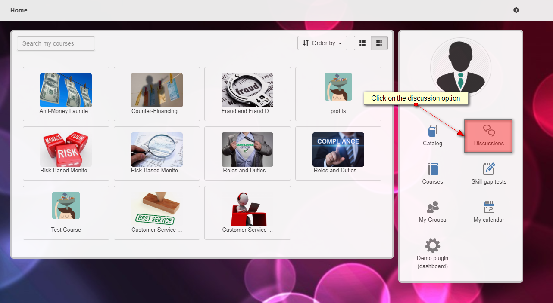The image size is (553, 303).
Task: Open the Catalog icon
Action: [432, 130]
